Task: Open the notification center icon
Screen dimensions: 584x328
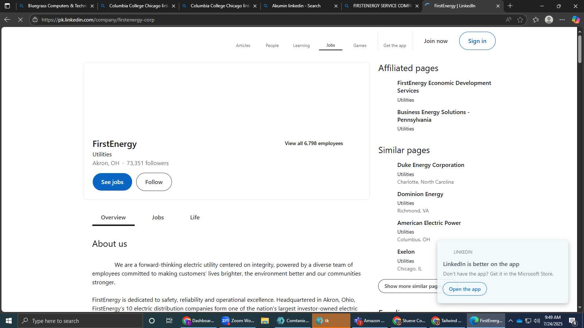Action: 573,321
